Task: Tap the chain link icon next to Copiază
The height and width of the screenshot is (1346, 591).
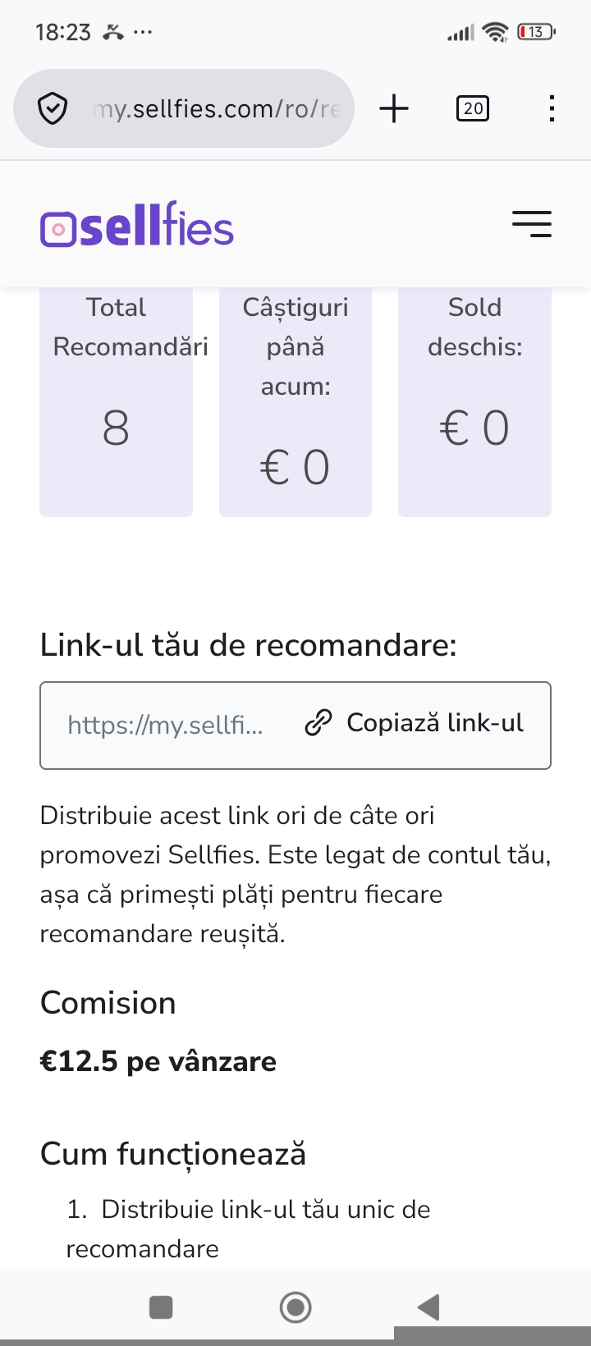Action: click(x=318, y=723)
